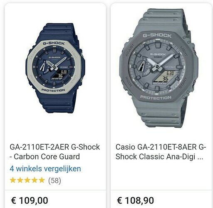Click the fifth yellow rating star

click(x=42, y=180)
